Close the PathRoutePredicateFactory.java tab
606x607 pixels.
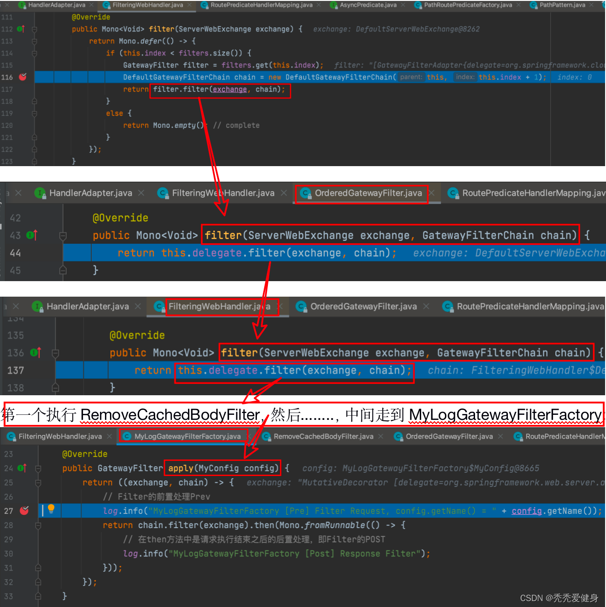tap(518, 5)
